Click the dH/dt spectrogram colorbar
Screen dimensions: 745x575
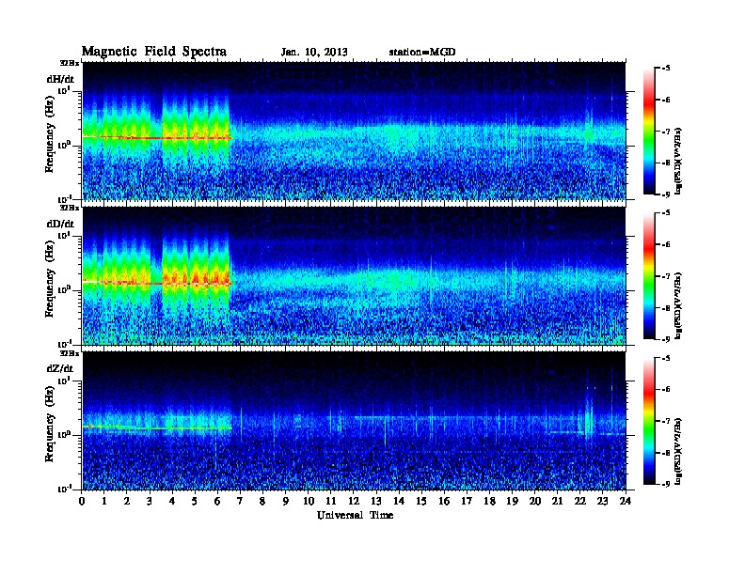[x=649, y=132]
